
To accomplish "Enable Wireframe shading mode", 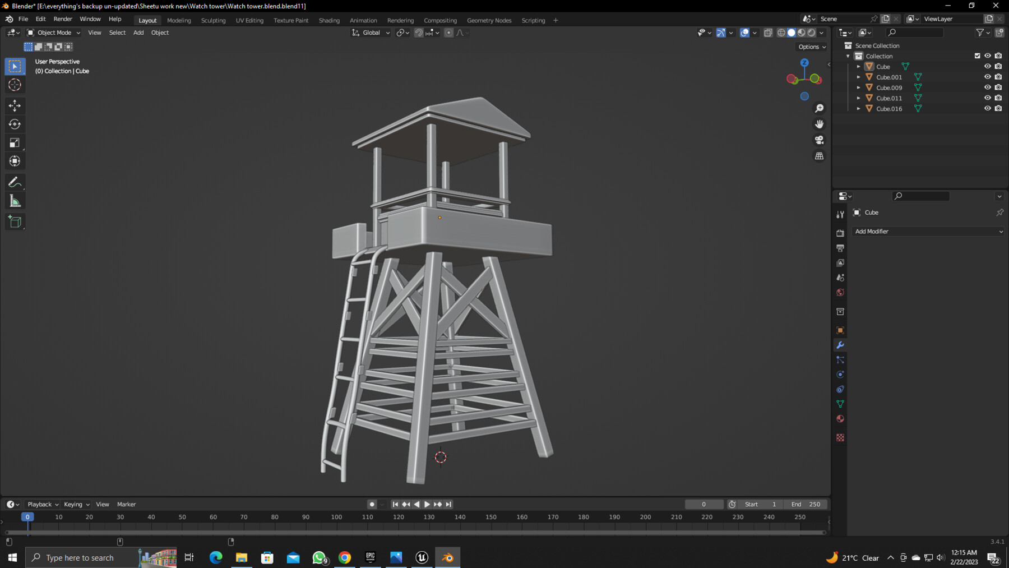I will tap(781, 32).
